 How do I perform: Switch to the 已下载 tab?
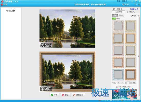coord(131,12)
